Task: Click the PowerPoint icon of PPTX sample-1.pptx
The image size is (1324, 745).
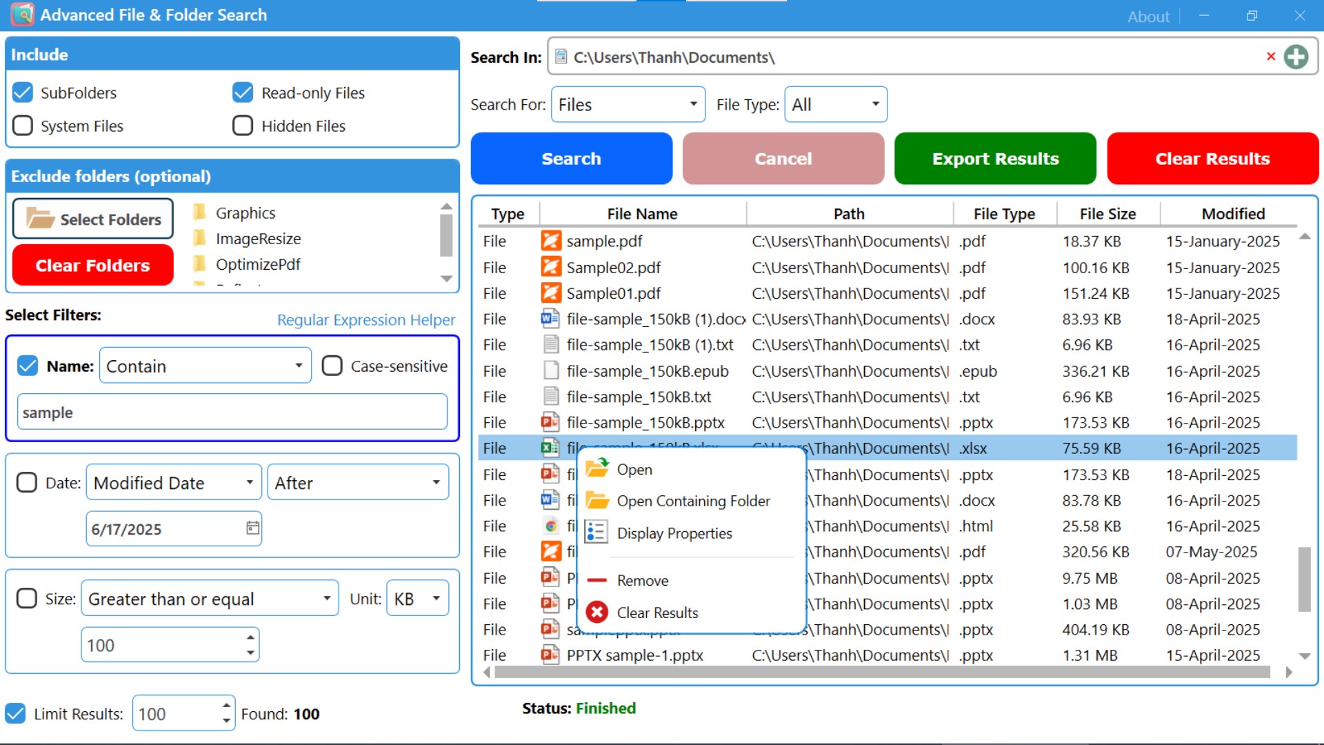Action: 550,655
